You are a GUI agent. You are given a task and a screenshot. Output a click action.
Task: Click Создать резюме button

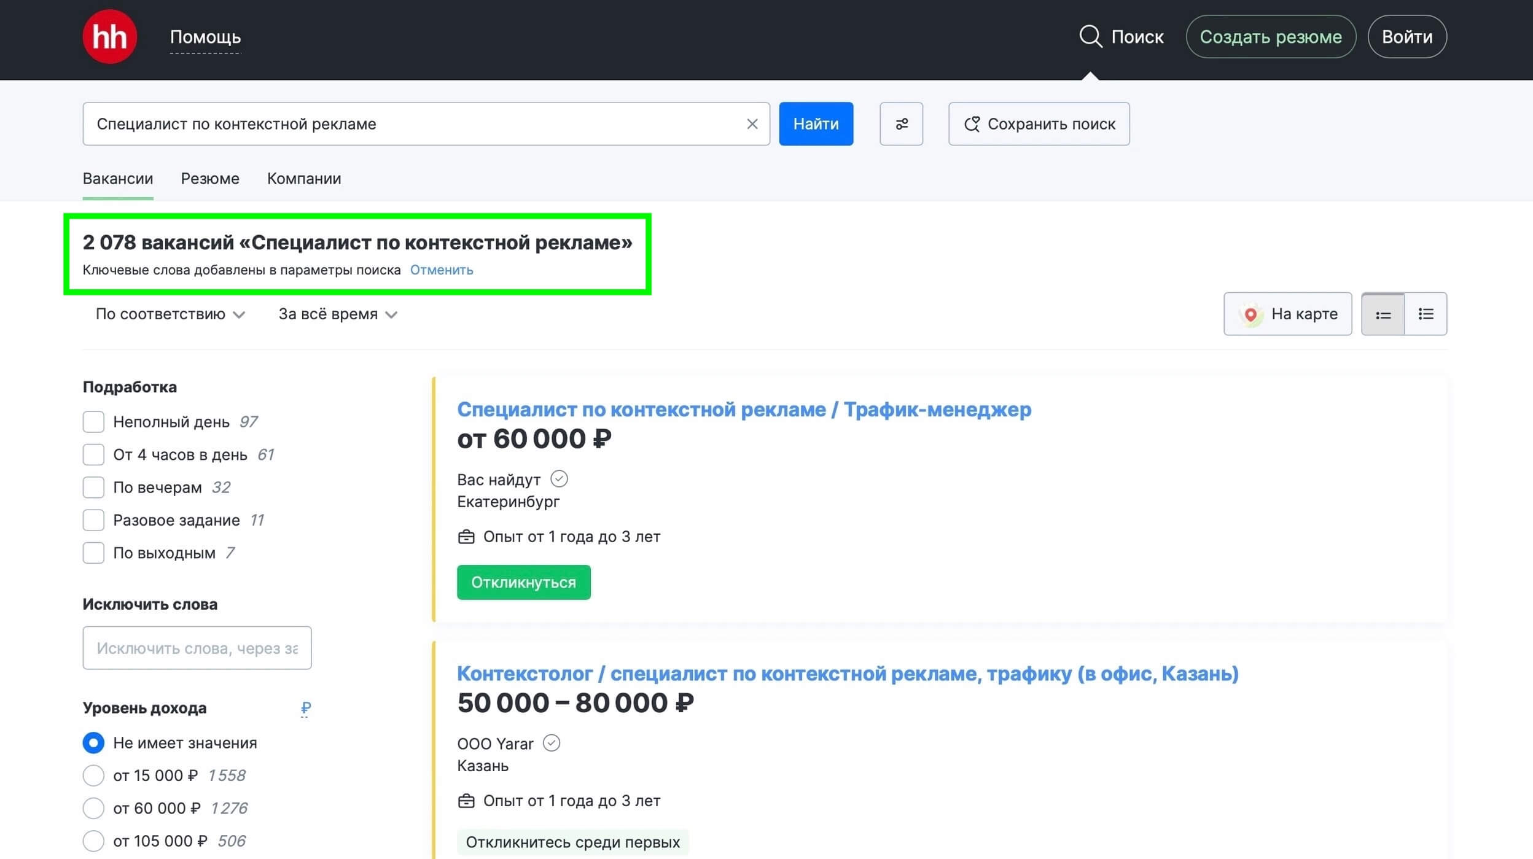pos(1271,37)
